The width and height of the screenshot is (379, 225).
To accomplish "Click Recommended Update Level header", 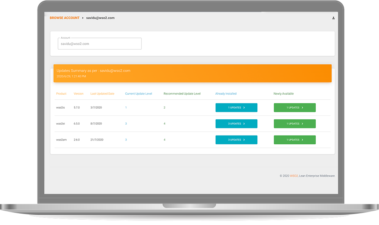I will (x=182, y=94).
